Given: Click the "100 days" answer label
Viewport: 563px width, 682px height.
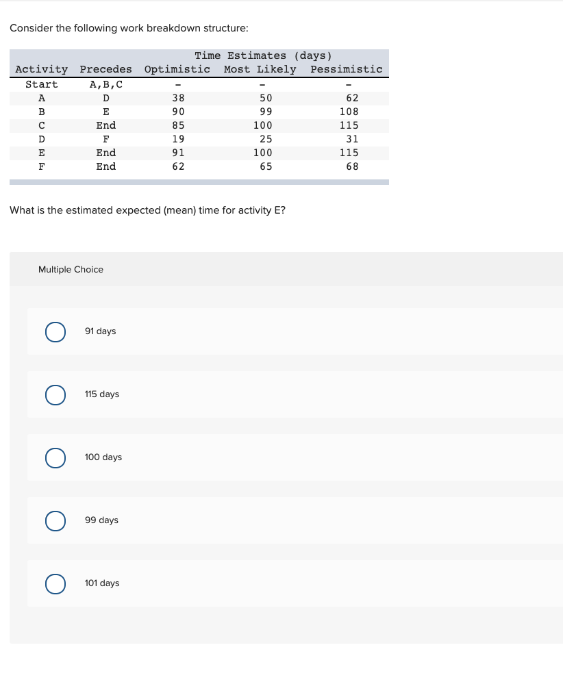Looking at the screenshot, I should [x=103, y=457].
